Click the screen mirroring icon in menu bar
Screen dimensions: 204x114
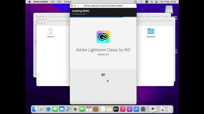click(136, 2)
